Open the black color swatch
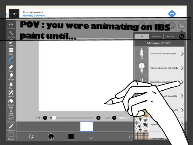Viewport: 193px width, 145px height. pos(71,137)
